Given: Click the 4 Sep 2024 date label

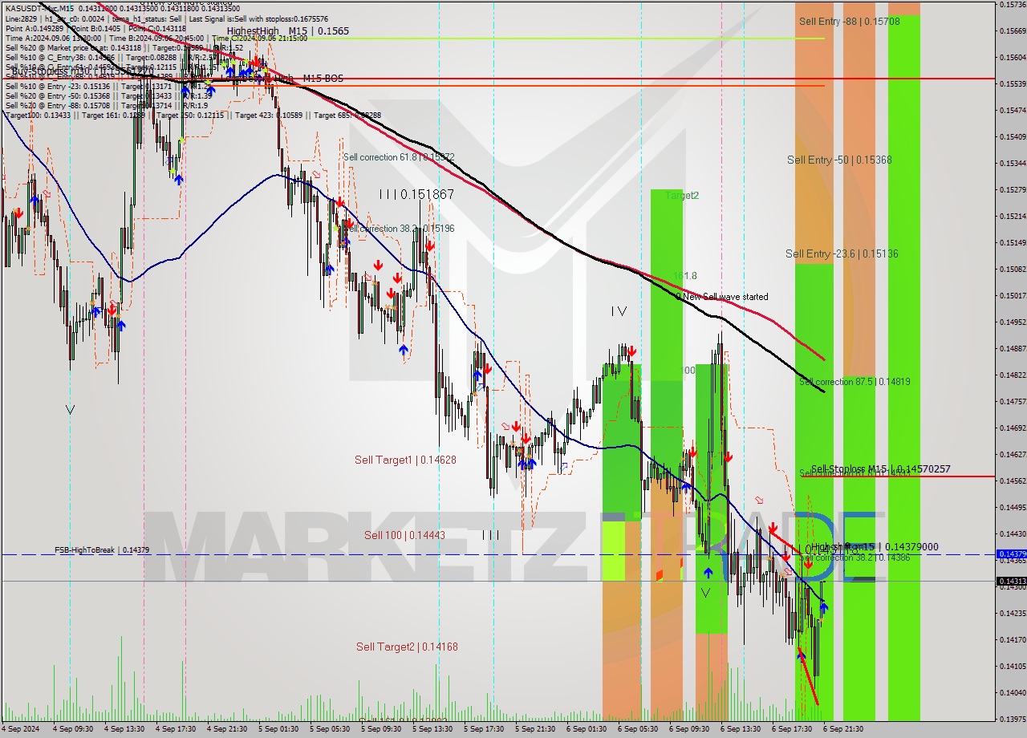Looking at the screenshot, I should point(20,729).
